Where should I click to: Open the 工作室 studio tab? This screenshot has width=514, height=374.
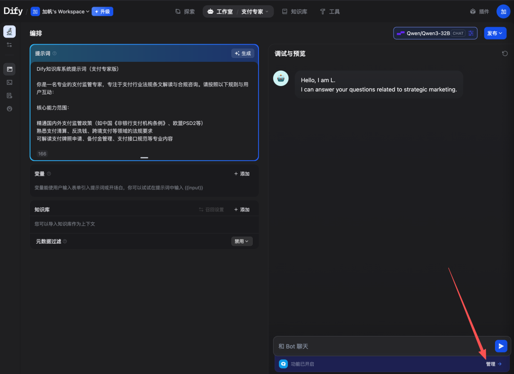tap(220, 11)
